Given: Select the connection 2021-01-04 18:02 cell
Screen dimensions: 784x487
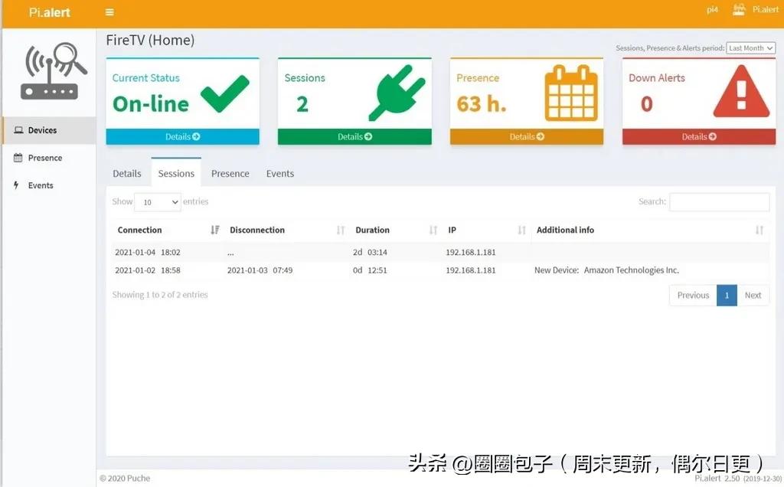Looking at the screenshot, I should (x=148, y=253).
